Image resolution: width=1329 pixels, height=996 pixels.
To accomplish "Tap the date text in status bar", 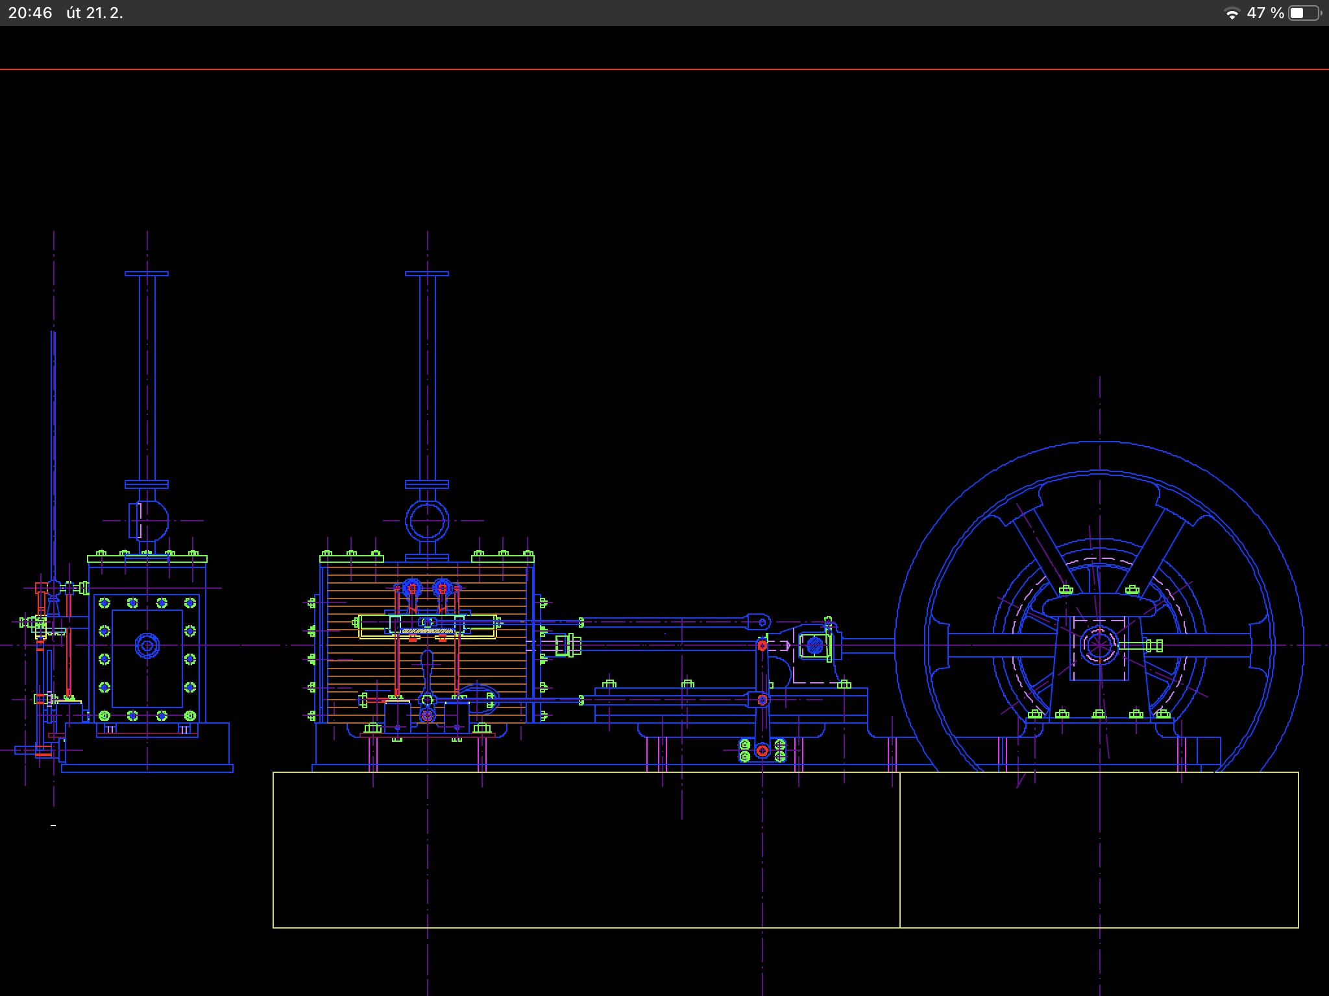I will 95,13.
